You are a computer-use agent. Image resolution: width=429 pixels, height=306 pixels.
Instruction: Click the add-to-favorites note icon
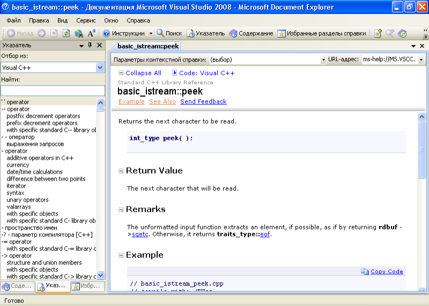378,33
